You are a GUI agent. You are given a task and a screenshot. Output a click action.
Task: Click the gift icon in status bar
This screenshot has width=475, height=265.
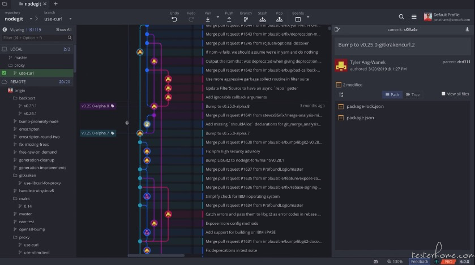(x=375, y=262)
